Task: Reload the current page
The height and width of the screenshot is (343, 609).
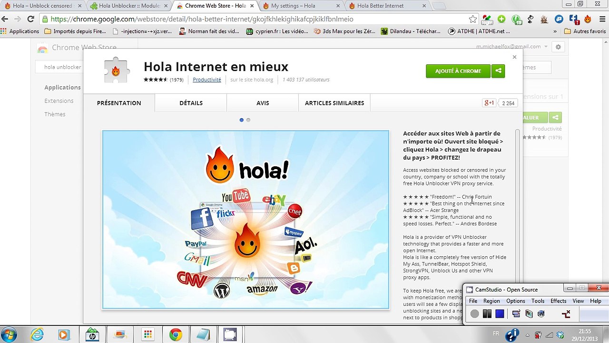Action: tap(30, 19)
